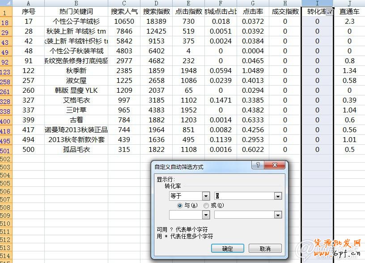Select column B header
Screen dimensions: 365x263
[76, 3]
